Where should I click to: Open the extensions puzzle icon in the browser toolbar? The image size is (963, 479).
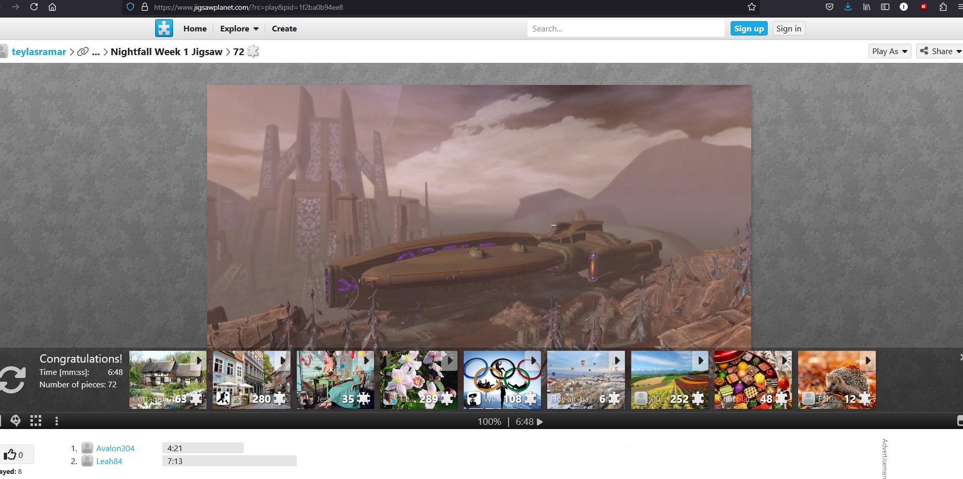[x=943, y=7]
